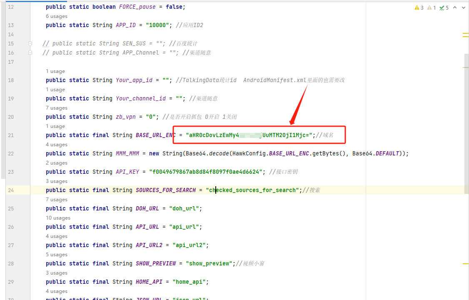The image size is (469, 300).
Task: Click yellow warning stripe near line 28
Action: point(465,264)
